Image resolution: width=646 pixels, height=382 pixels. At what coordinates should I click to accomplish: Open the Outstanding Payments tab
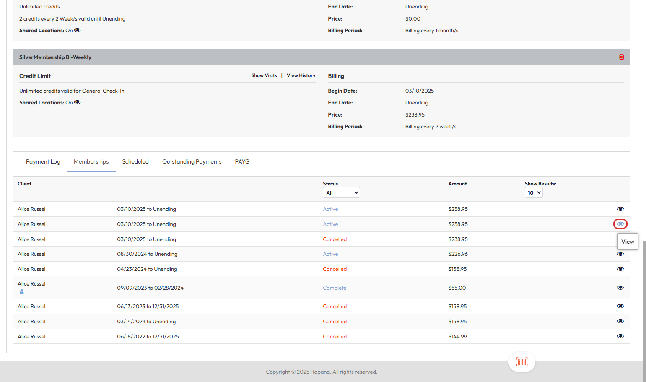192,162
